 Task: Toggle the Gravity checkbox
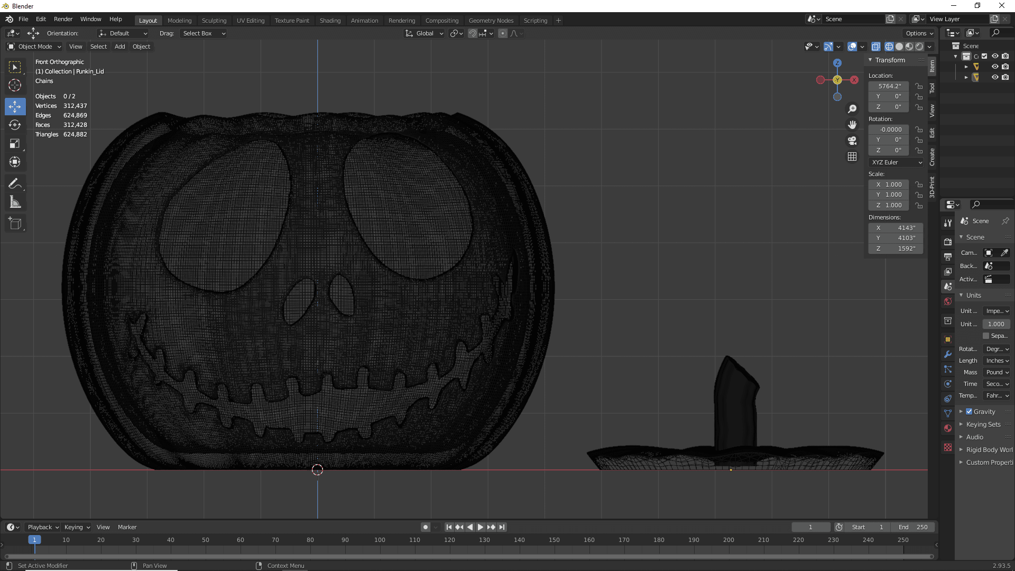pos(969,411)
